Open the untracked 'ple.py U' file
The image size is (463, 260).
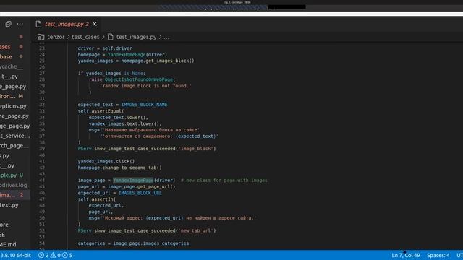click(12, 175)
